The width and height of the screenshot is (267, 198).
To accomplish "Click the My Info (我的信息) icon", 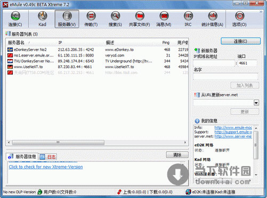I will [x=197, y=121].
